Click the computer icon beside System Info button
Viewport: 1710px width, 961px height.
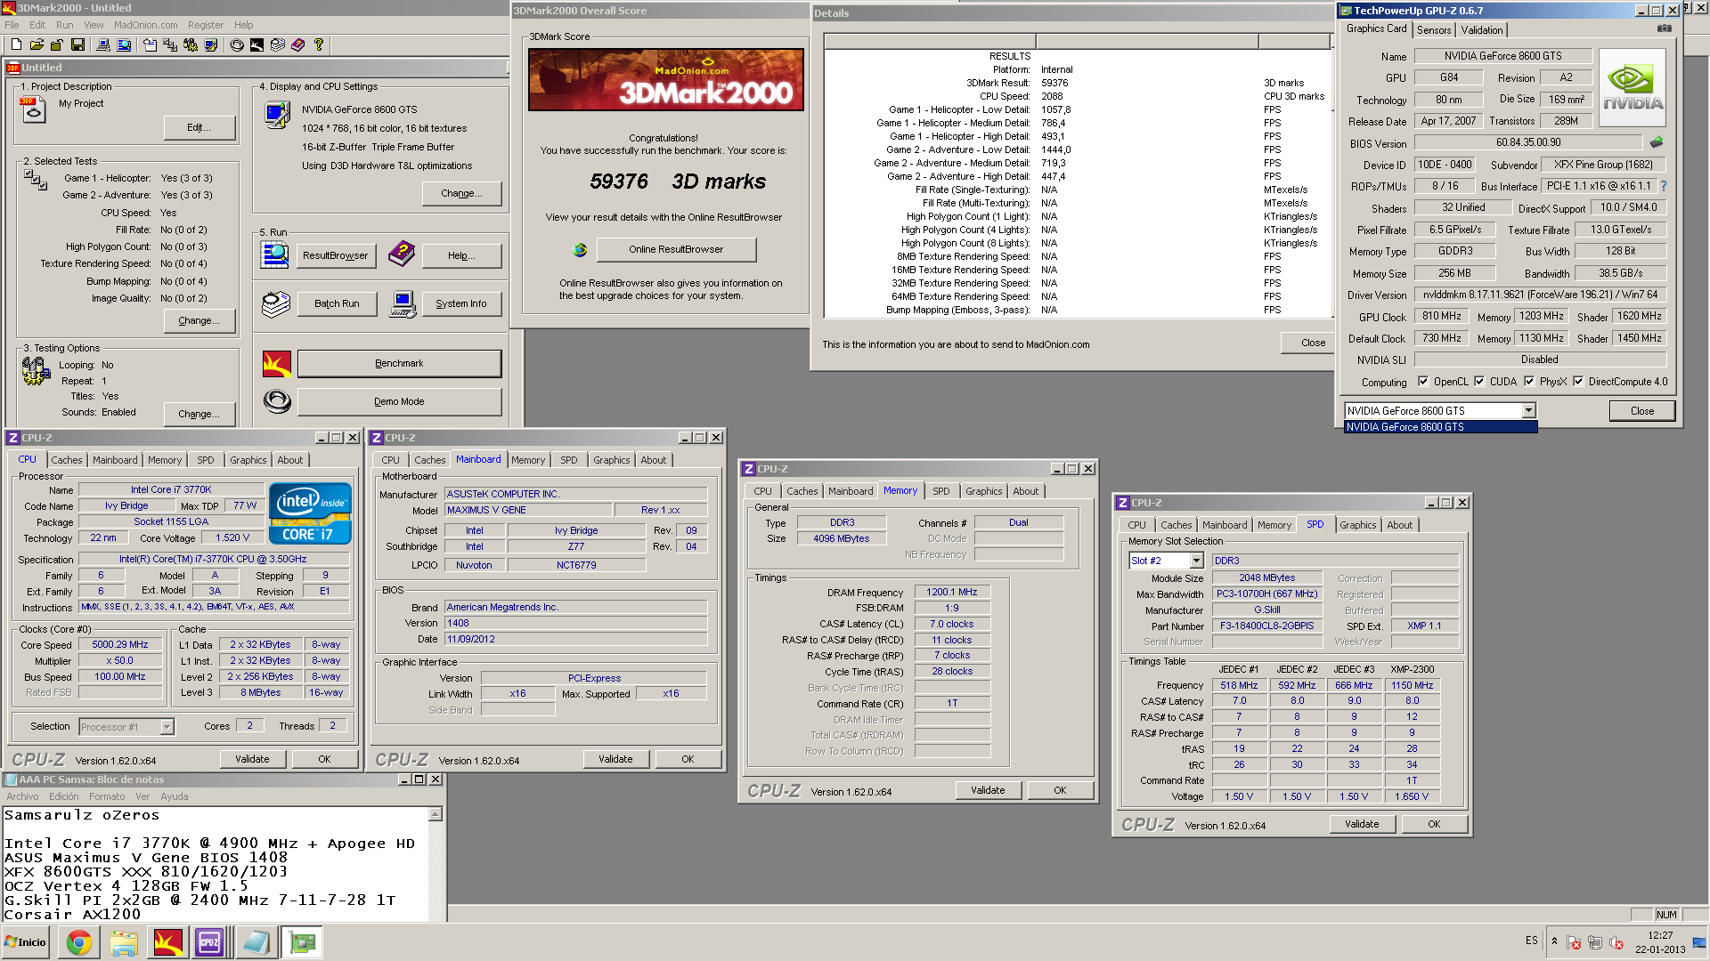point(403,303)
